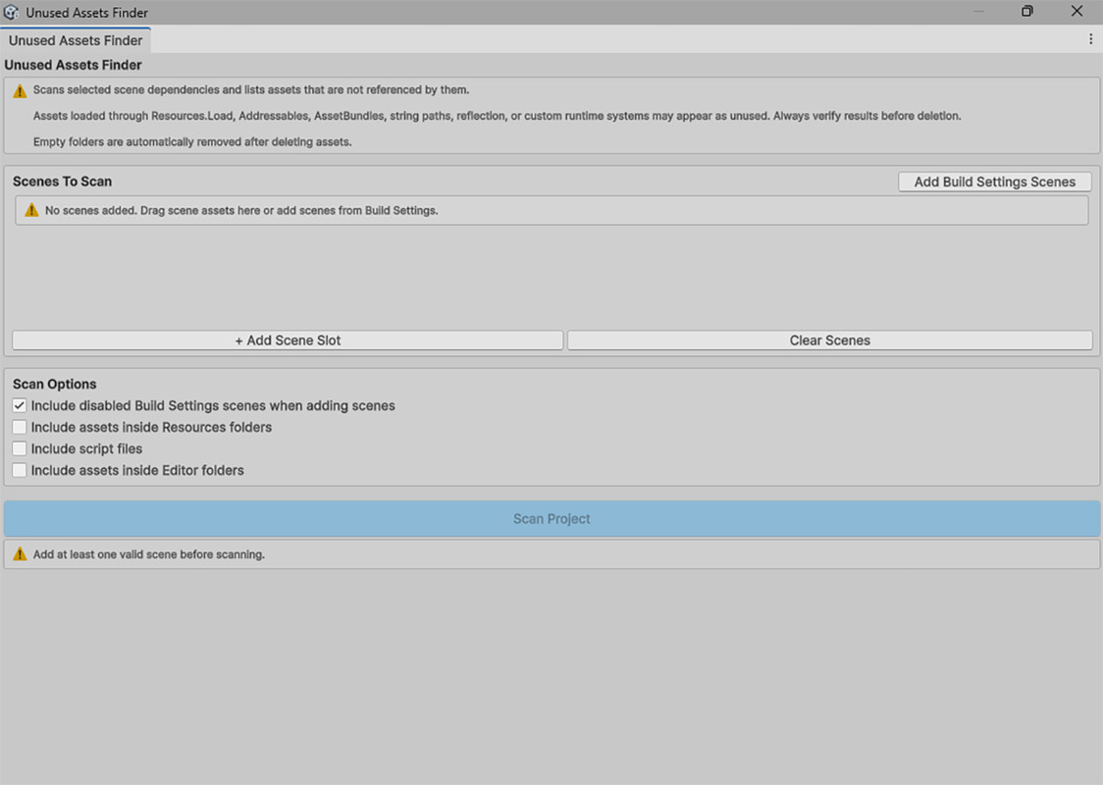The width and height of the screenshot is (1103, 785).
Task: Close the Unused Assets Finder window
Action: click(x=1077, y=11)
